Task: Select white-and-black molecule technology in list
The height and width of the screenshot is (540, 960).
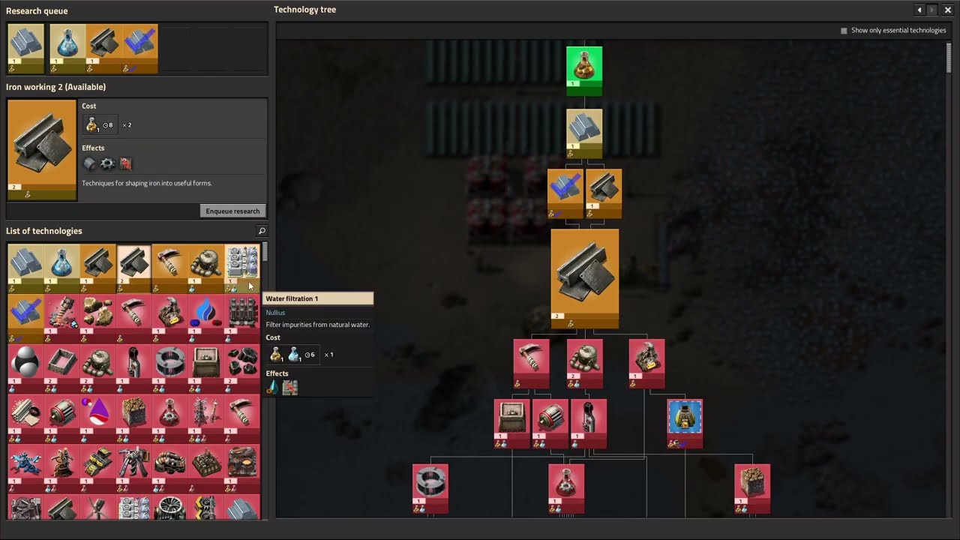Action: pyautogui.click(x=26, y=370)
